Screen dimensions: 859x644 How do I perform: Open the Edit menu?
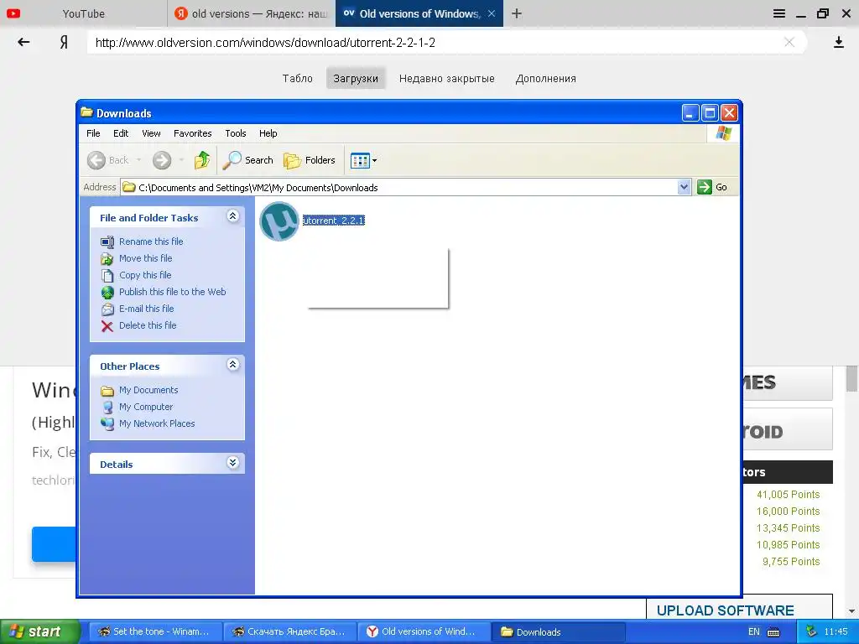(121, 133)
